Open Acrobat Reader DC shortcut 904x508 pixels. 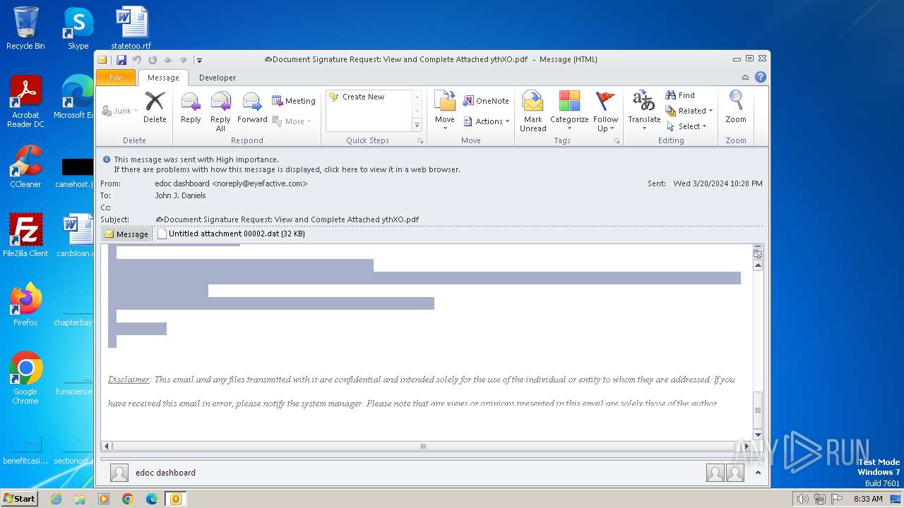coord(25,102)
